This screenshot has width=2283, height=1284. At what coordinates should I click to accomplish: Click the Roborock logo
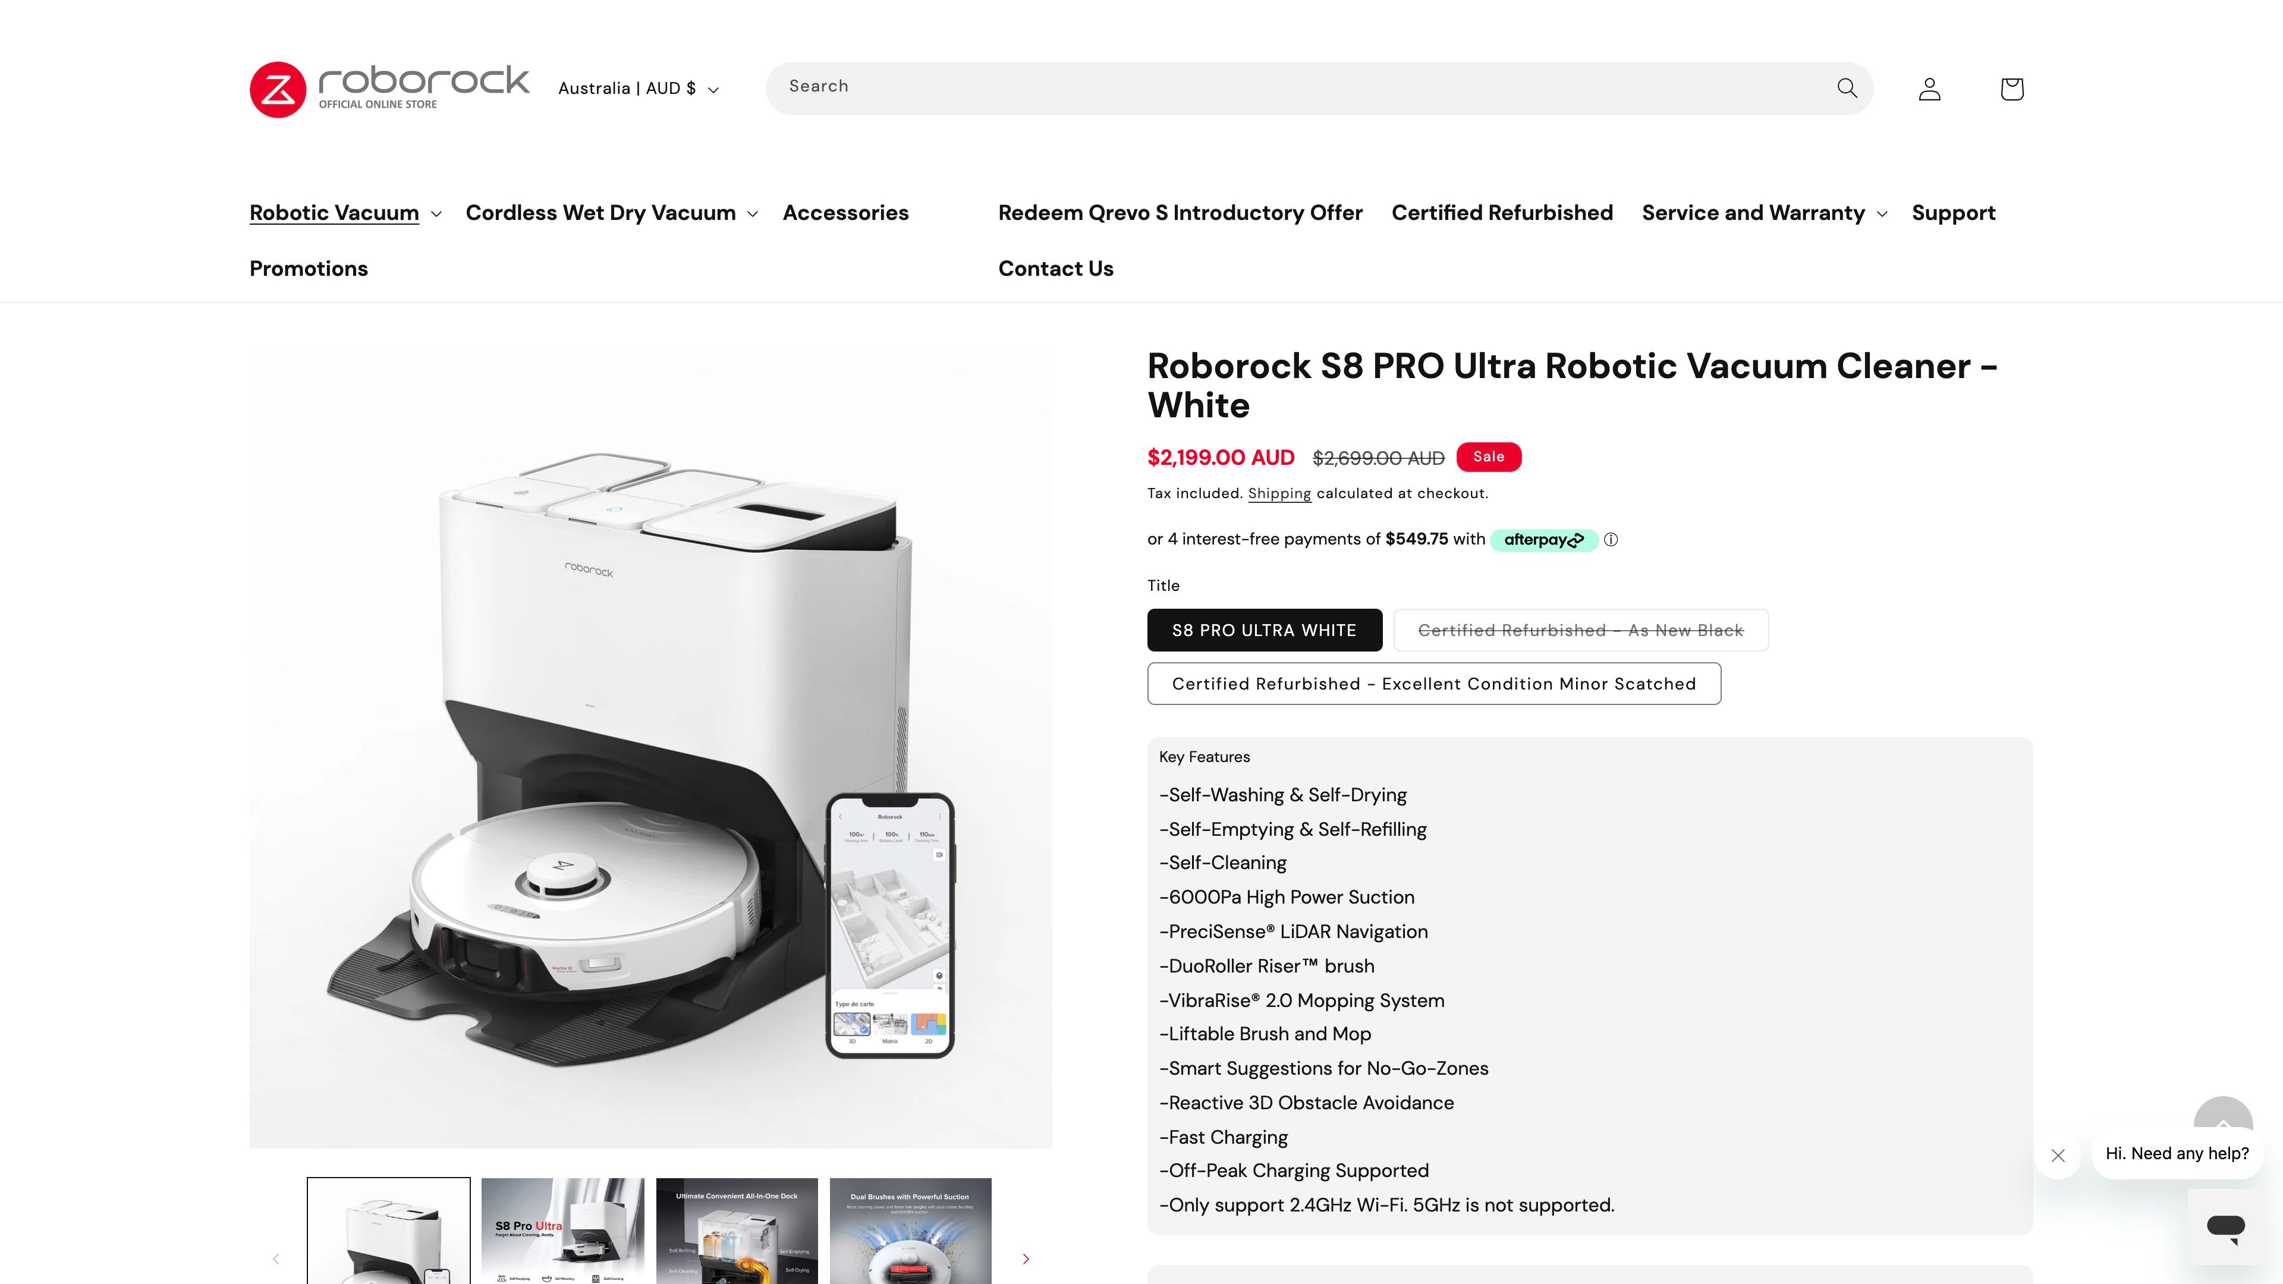389,89
